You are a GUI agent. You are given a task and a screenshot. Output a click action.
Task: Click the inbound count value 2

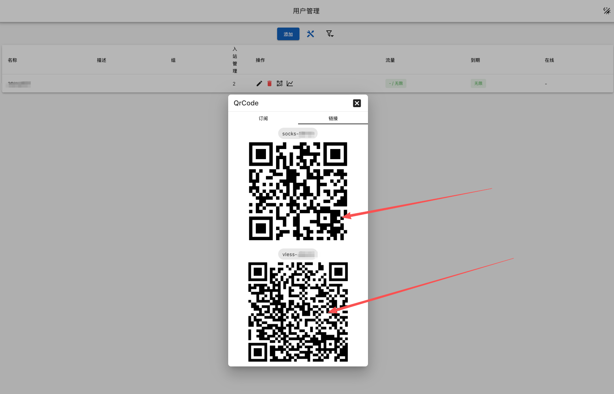click(234, 84)
